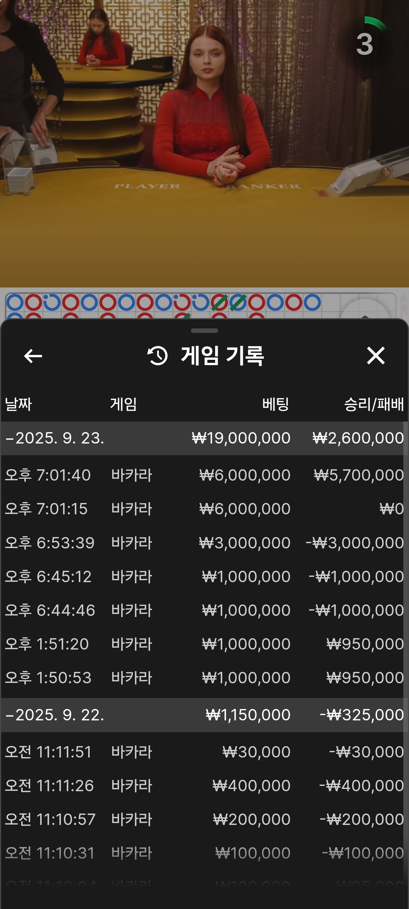Viewport: 409px width, 909px height.
Task: Click the ₩1,150,000 daily bet total
Action: pos(248,715)
